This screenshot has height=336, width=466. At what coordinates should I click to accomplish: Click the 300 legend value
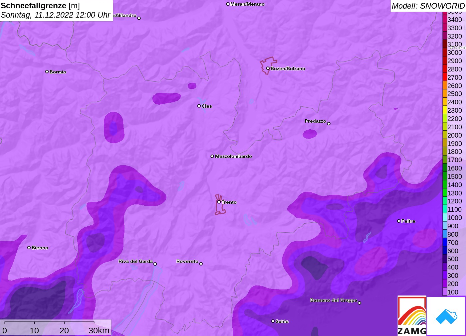click(453, 276)
